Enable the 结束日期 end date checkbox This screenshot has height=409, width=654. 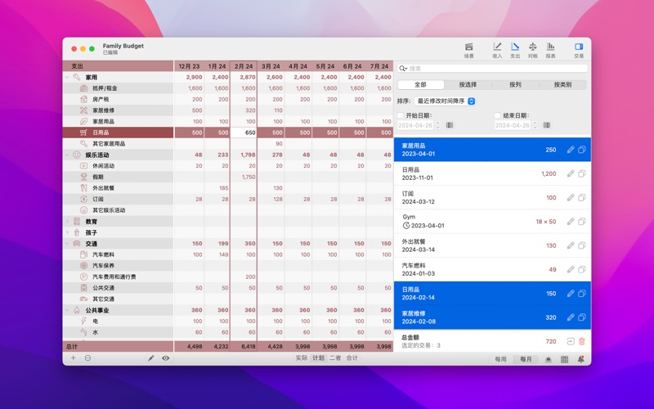pos(498,116)
